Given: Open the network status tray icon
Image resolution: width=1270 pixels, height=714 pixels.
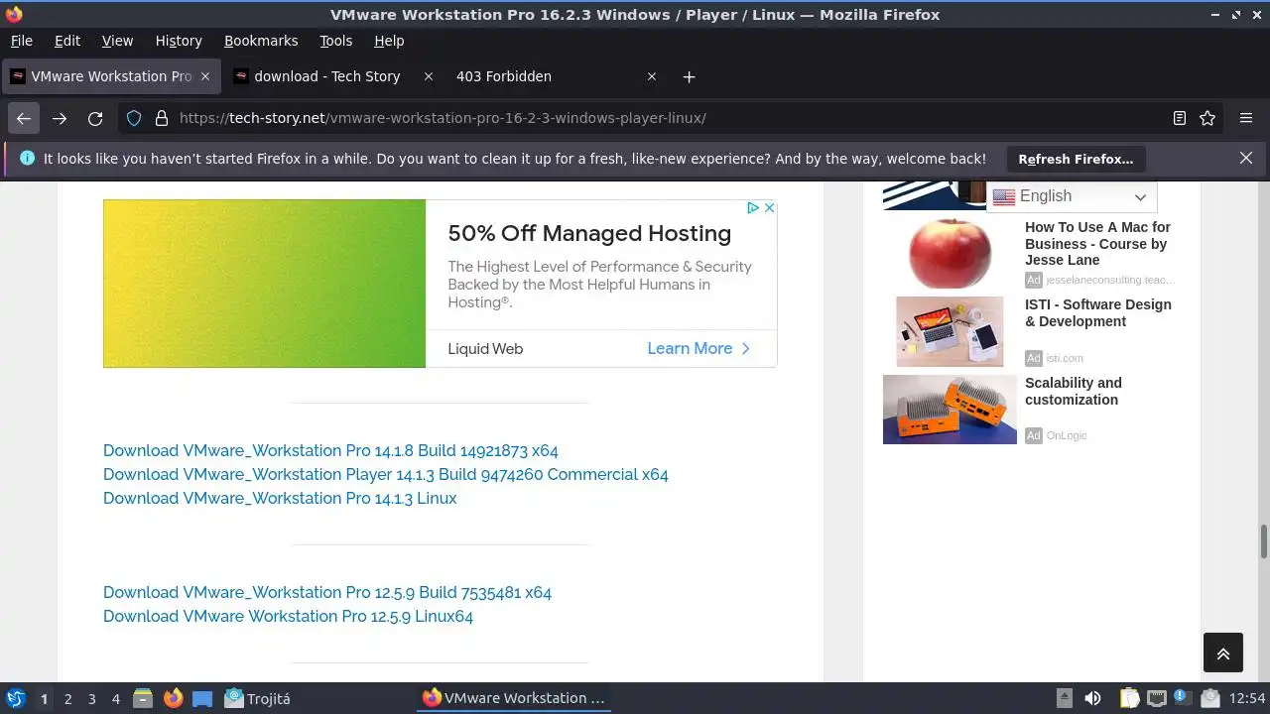Looking at the screenshot, I should (x=1156, y=698).
